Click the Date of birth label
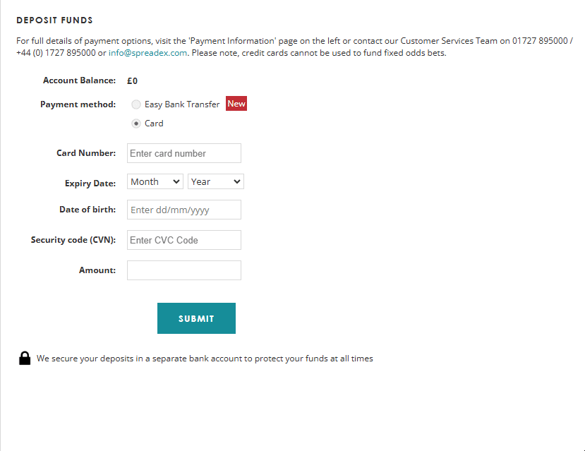 coord(88,210)
